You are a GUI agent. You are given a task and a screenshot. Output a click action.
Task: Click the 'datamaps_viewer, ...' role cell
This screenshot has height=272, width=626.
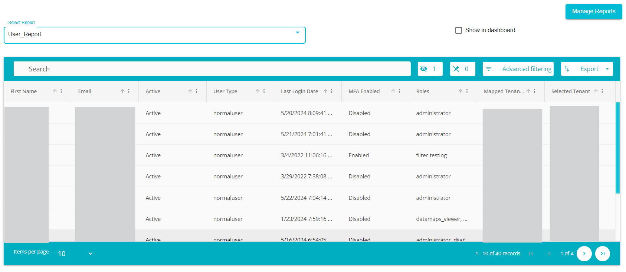pyautogui.click(x=442, y=219)
